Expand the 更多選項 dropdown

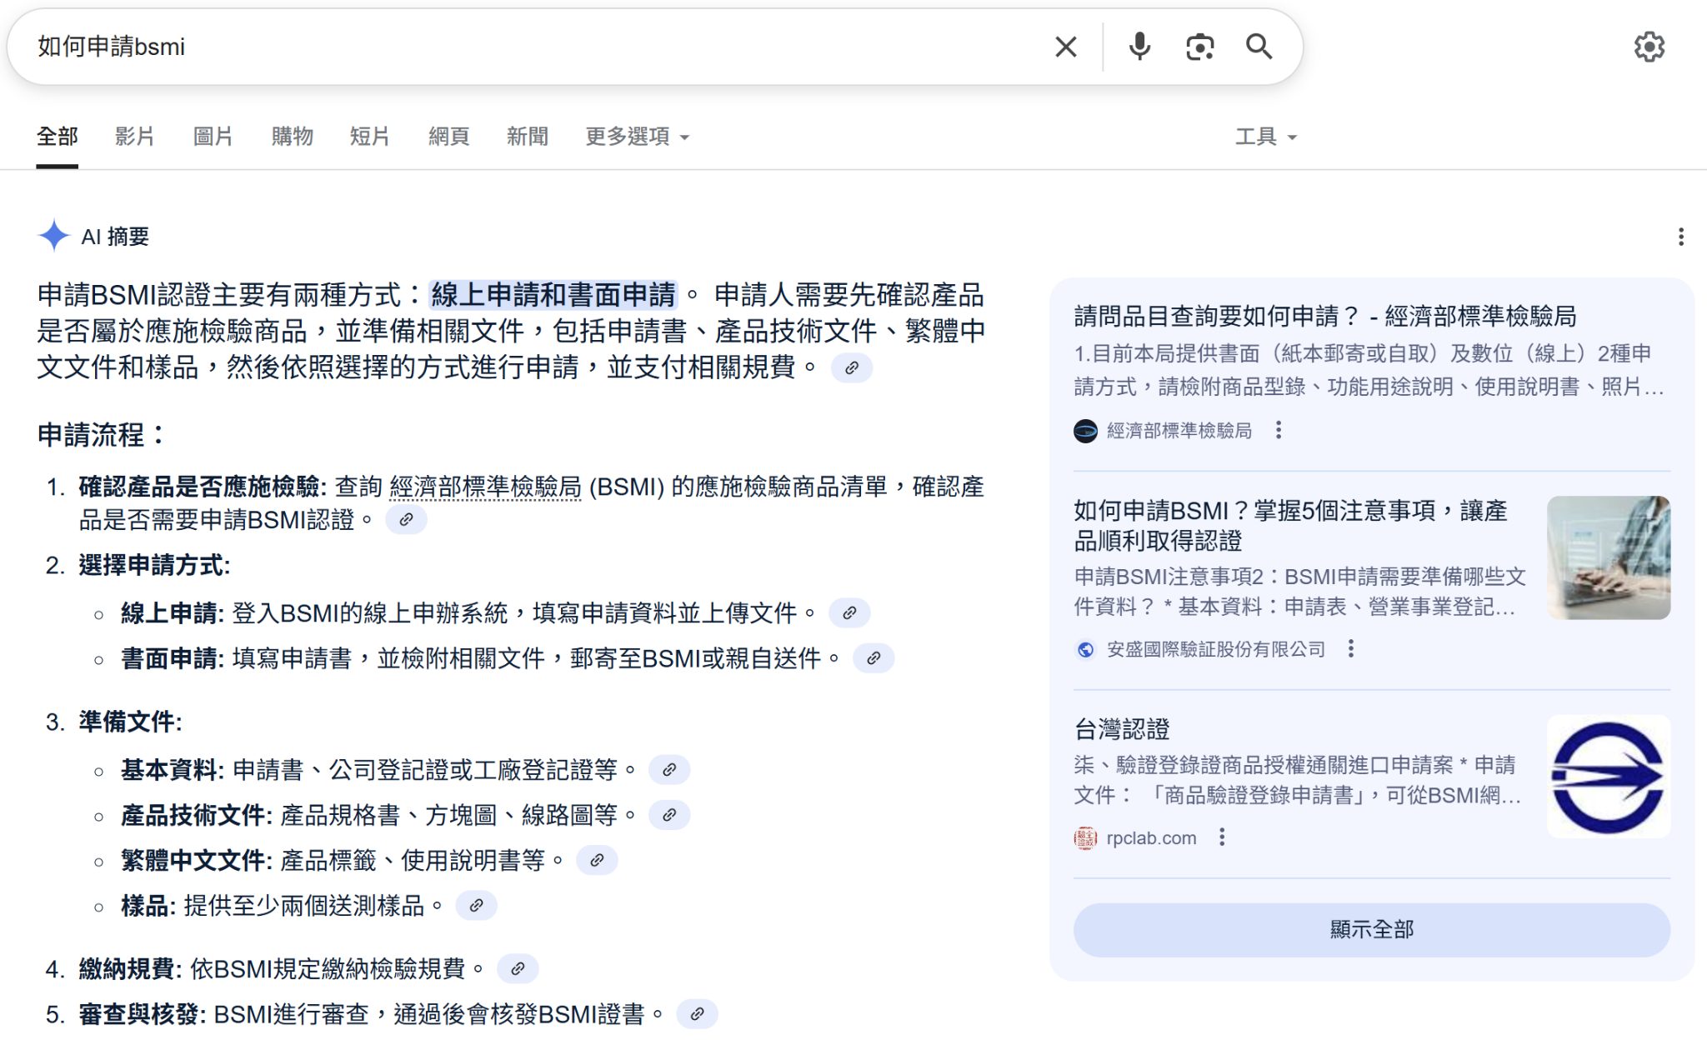pyautogui.click(x=638, y=137)
